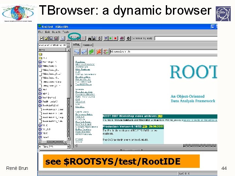Click the Open file toolbar icon
The height and width of the screenshot is (176, 235).
46,38
